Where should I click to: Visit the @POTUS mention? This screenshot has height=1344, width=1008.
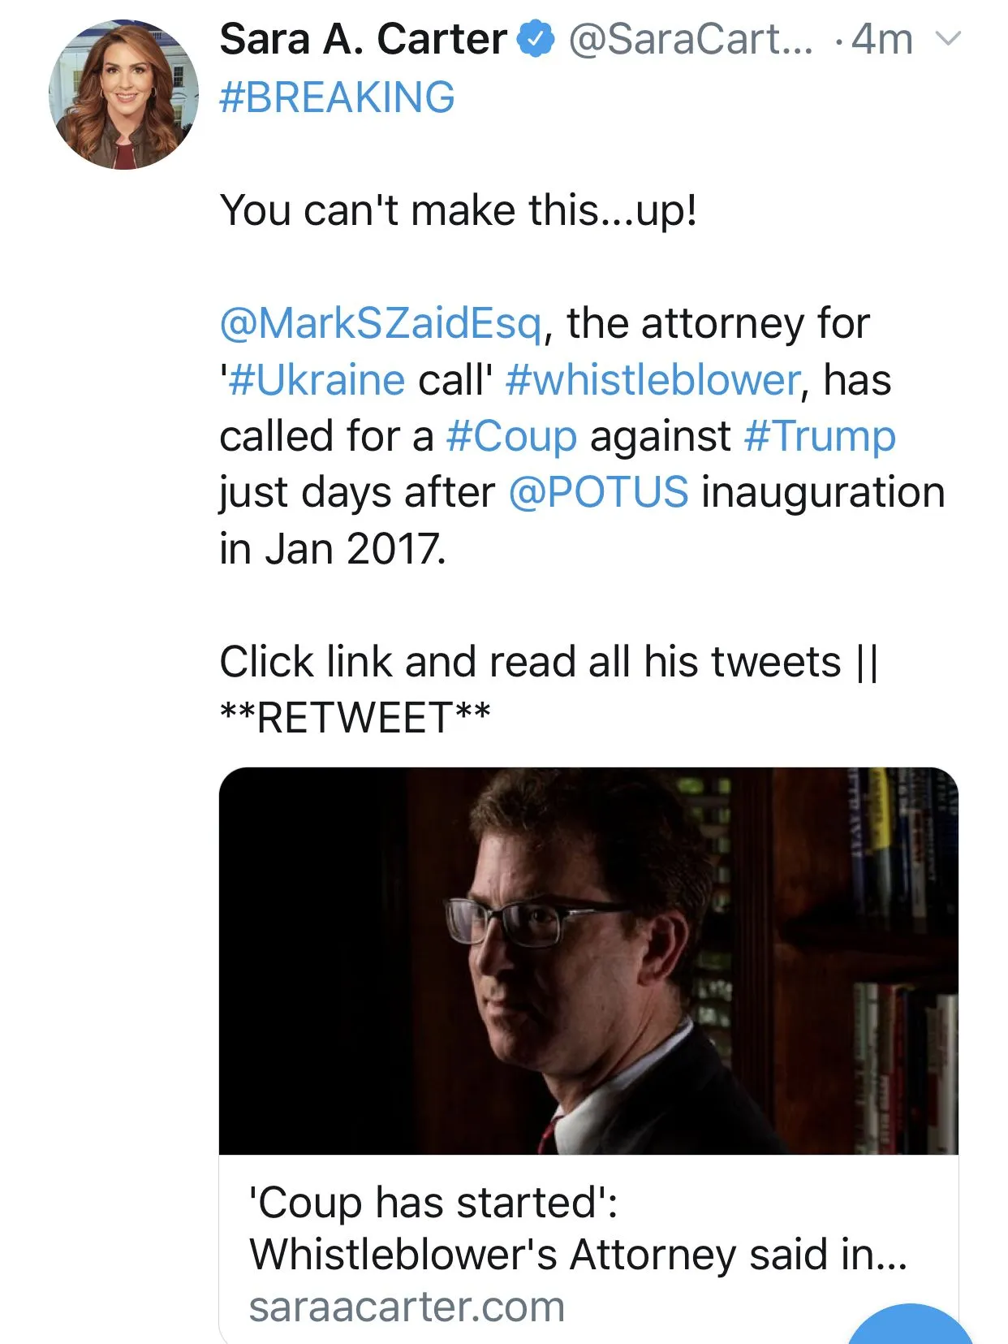(598, 492)
